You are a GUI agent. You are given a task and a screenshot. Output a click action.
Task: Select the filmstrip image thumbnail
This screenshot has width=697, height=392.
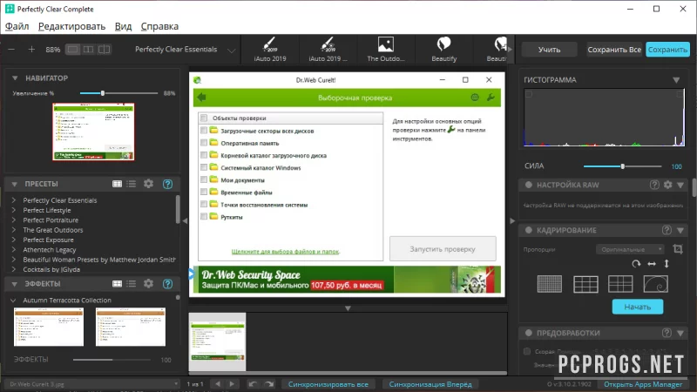point(217,341)
